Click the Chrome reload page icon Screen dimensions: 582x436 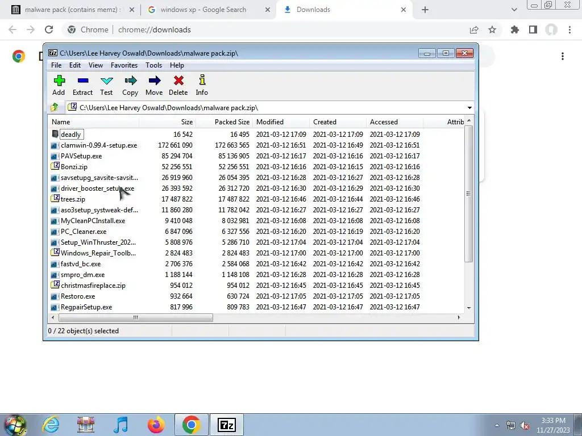[x=49, y=30]
